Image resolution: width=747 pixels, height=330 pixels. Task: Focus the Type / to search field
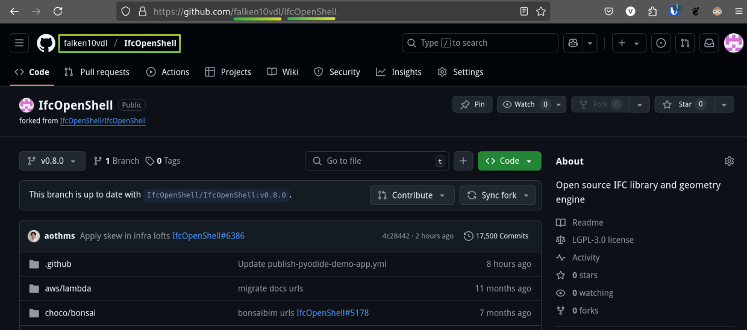click(480, 43)
